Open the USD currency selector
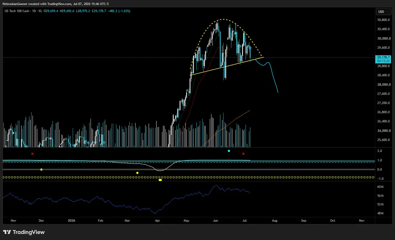395x240 pixels. [x=382, y=11]
